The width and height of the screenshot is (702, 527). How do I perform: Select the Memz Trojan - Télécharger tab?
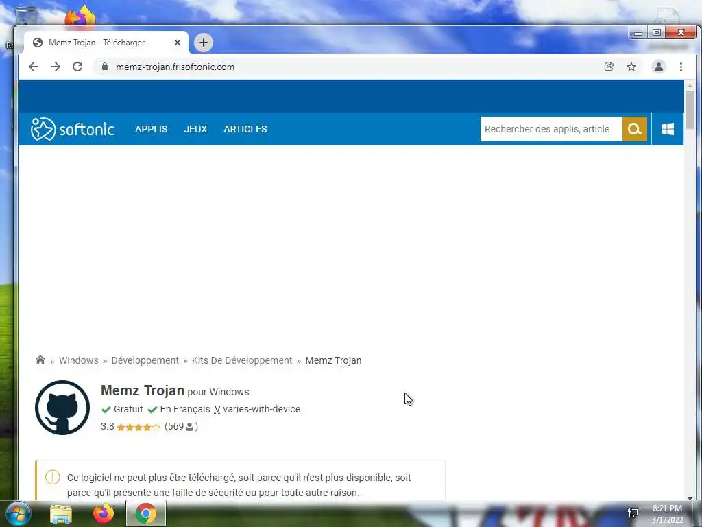click(106, 43)
